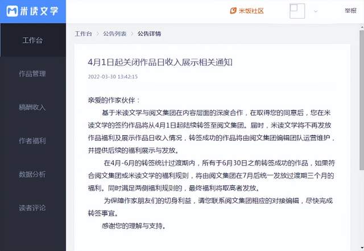Click the 米读文学 brand name text
Viewport: 364px width, 251px height.
(x=41, y=11)
